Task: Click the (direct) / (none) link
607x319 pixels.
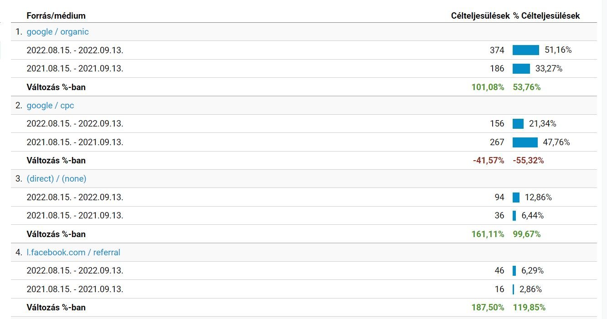Action: [57, 179]
